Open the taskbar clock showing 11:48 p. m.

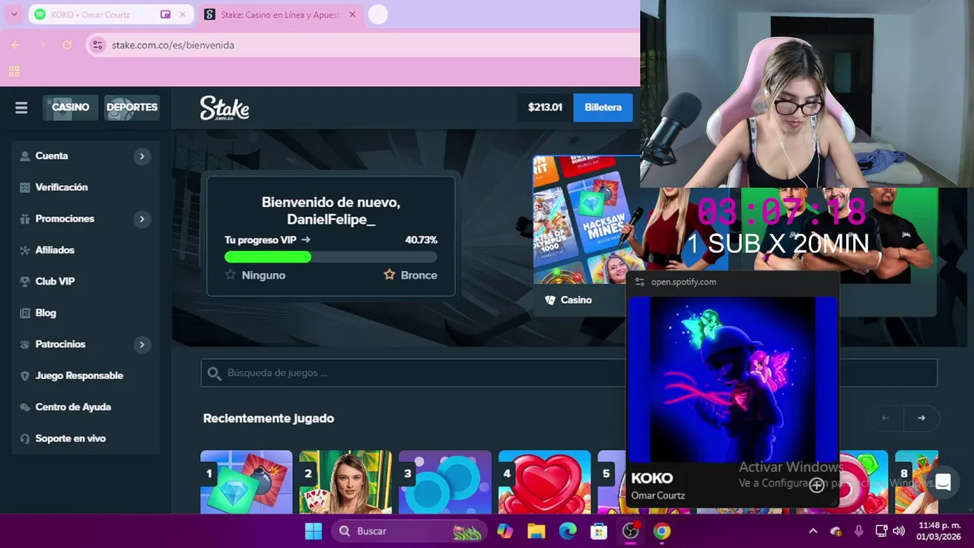[939, 531]
